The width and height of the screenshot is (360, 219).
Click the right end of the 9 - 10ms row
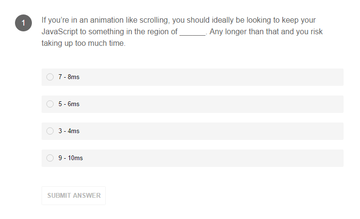tap(333, 158)
